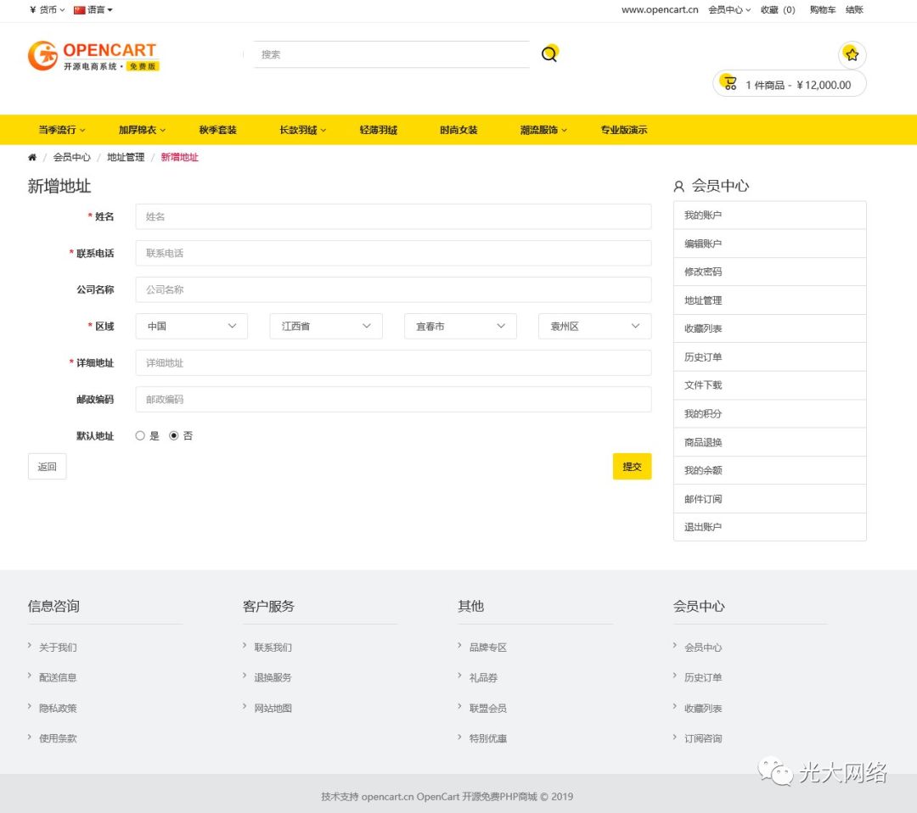
Task: Click the 返回 back button
Action: [47, 466]
